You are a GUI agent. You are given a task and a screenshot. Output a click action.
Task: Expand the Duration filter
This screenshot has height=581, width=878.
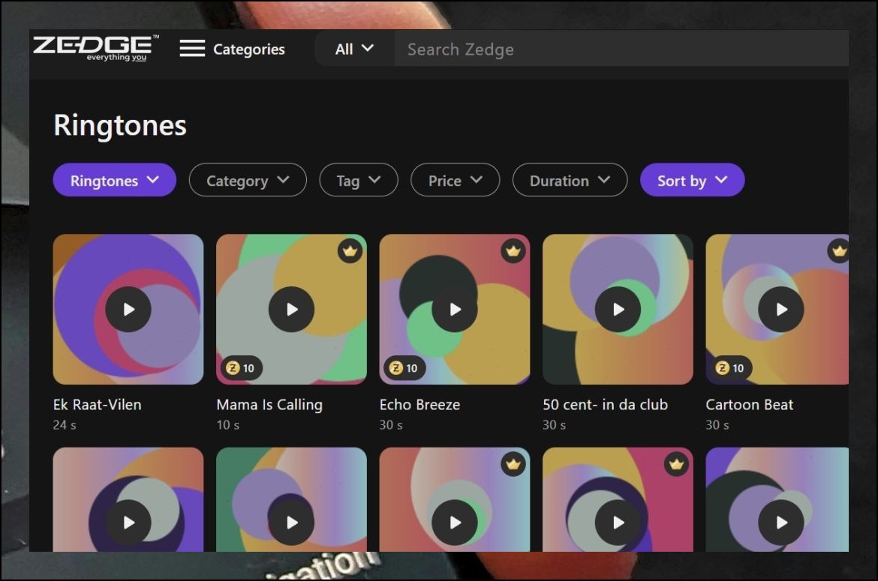(570, 180)
